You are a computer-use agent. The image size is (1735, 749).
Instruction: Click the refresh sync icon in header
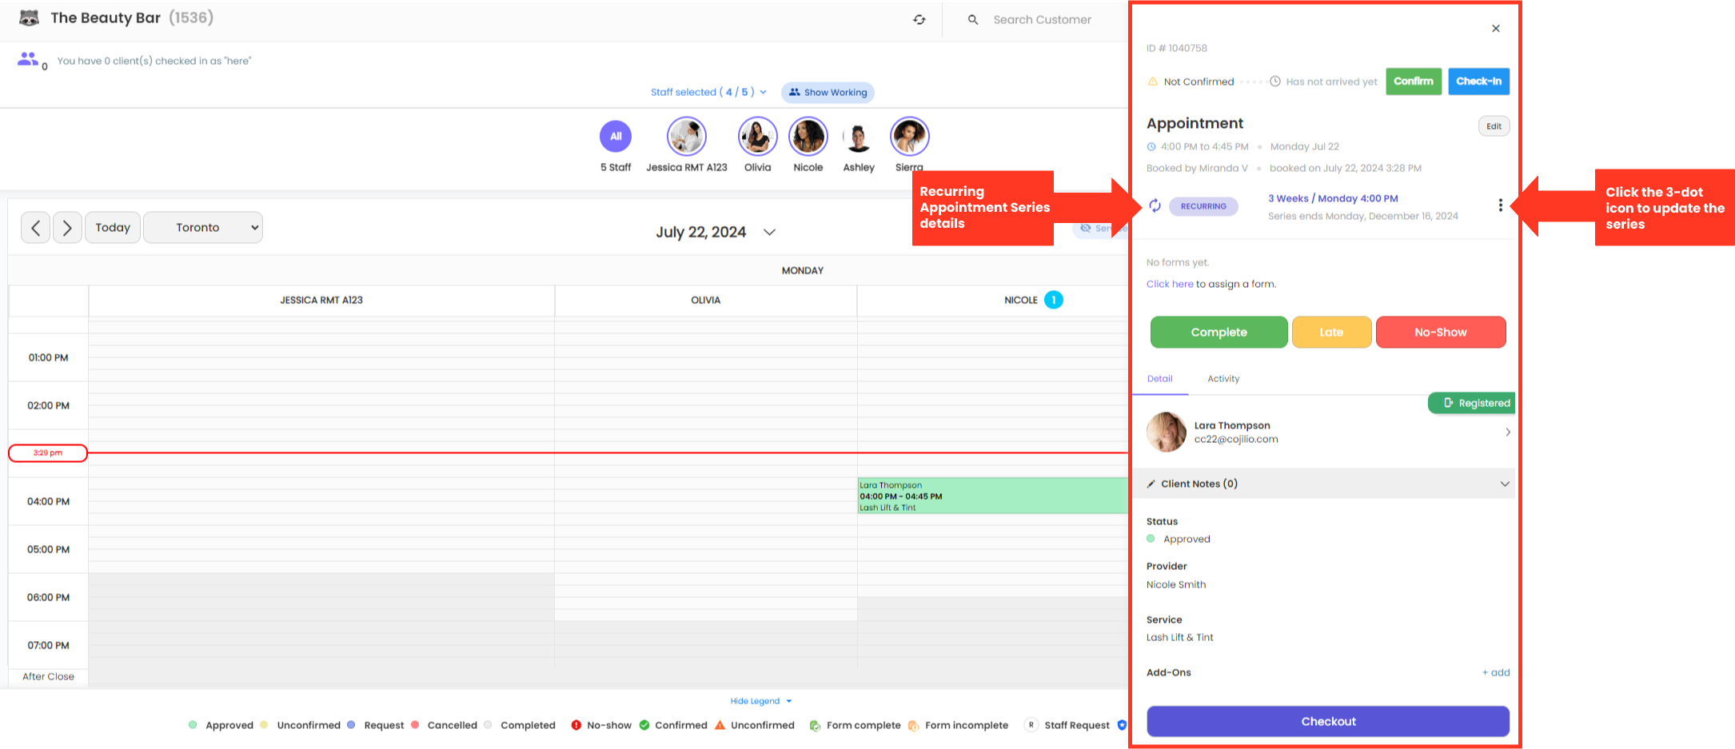(919, 20)
